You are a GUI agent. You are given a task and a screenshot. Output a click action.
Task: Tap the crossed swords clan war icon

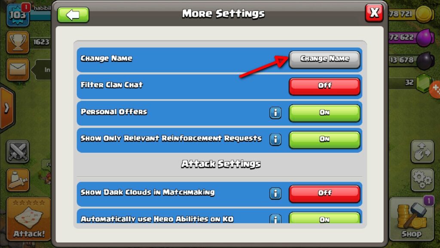pyautogui.click(x=18, y=151)
